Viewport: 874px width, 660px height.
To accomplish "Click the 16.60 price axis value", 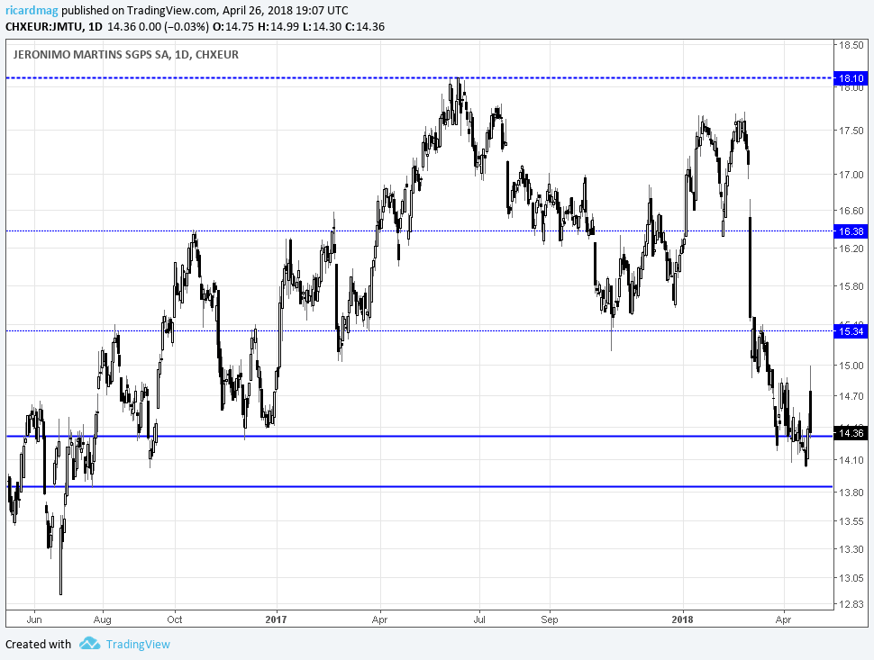I will [851, 211].
